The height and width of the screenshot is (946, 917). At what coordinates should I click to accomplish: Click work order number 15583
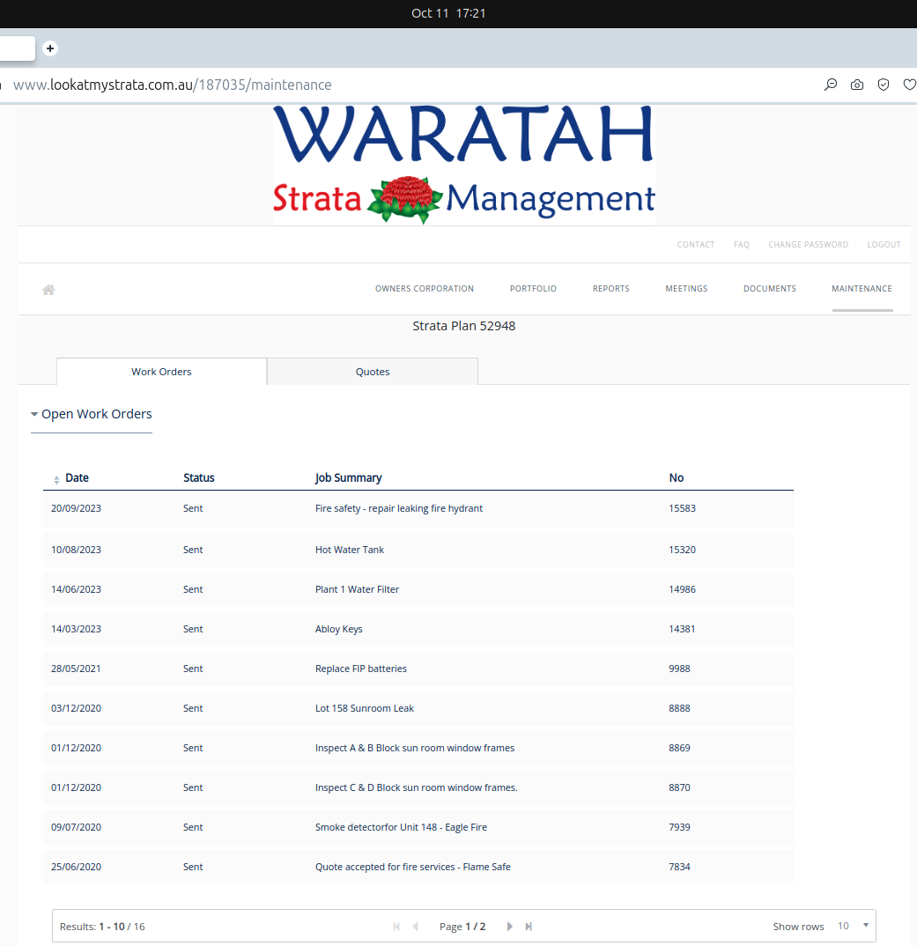click(x=682, y=508)
